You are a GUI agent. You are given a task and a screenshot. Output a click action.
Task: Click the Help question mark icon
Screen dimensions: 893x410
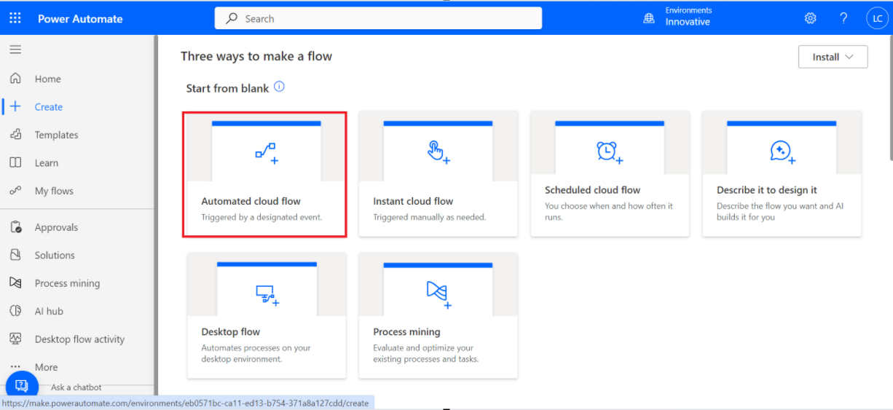click(x=843, y=18)
